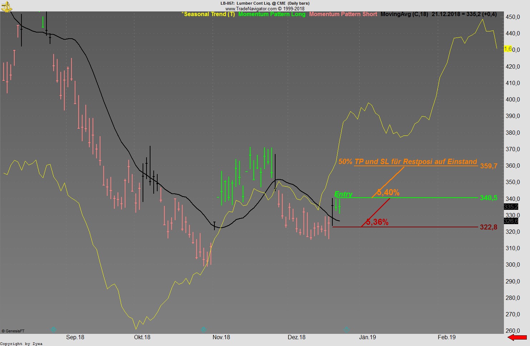Select the Feb.19 axis label
The width and height of the screenshot is (530, 346).
click(x=446, y=337)
